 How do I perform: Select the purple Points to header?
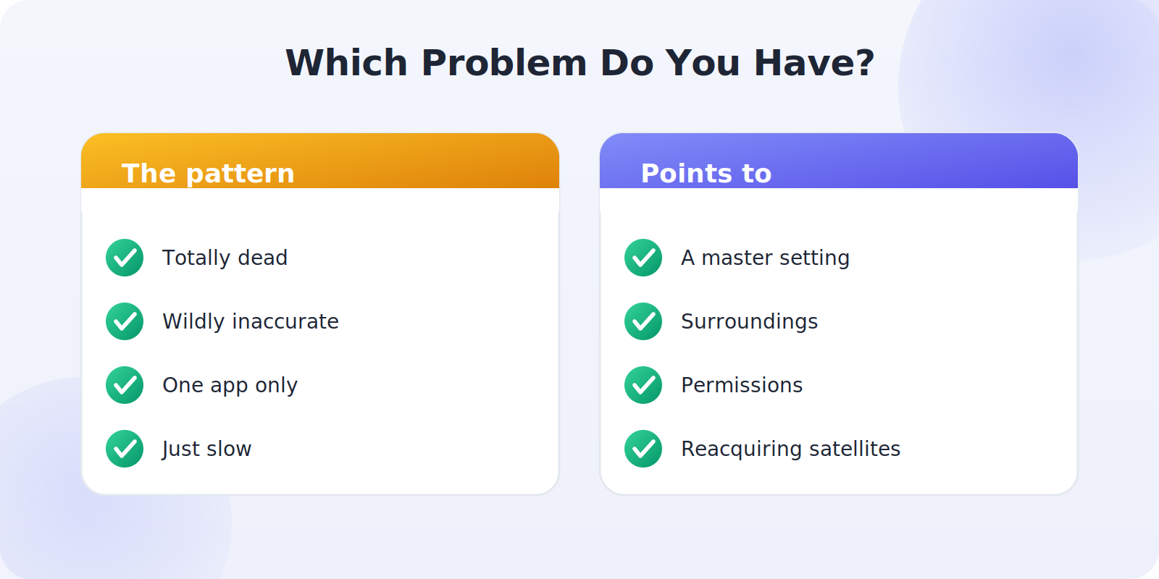coord(839,161)
